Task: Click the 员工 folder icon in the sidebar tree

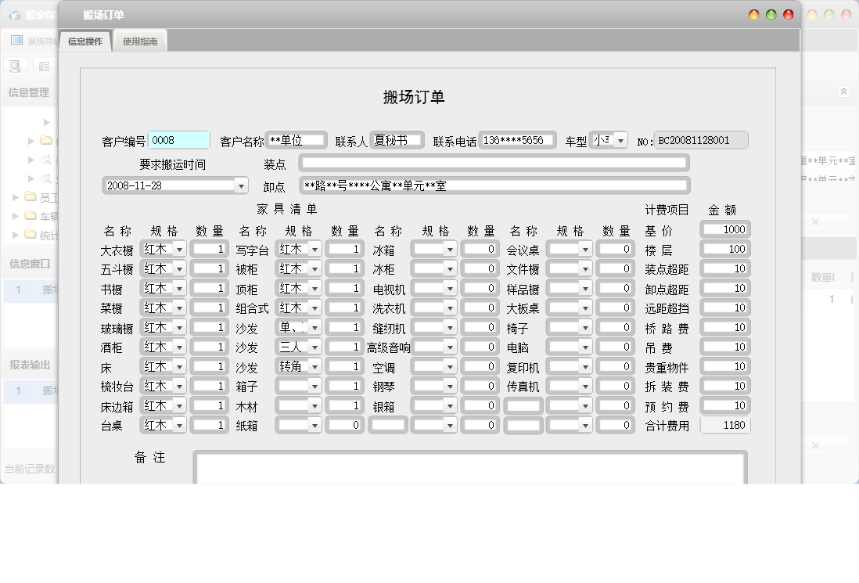Action: coord(30,197)
